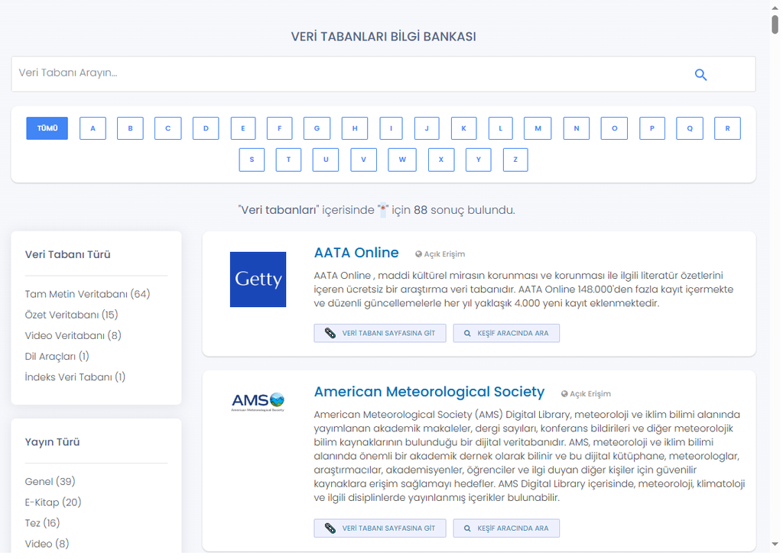Filter databases by letter I
The height and width of the screenshot is (559, 783).
391,128
